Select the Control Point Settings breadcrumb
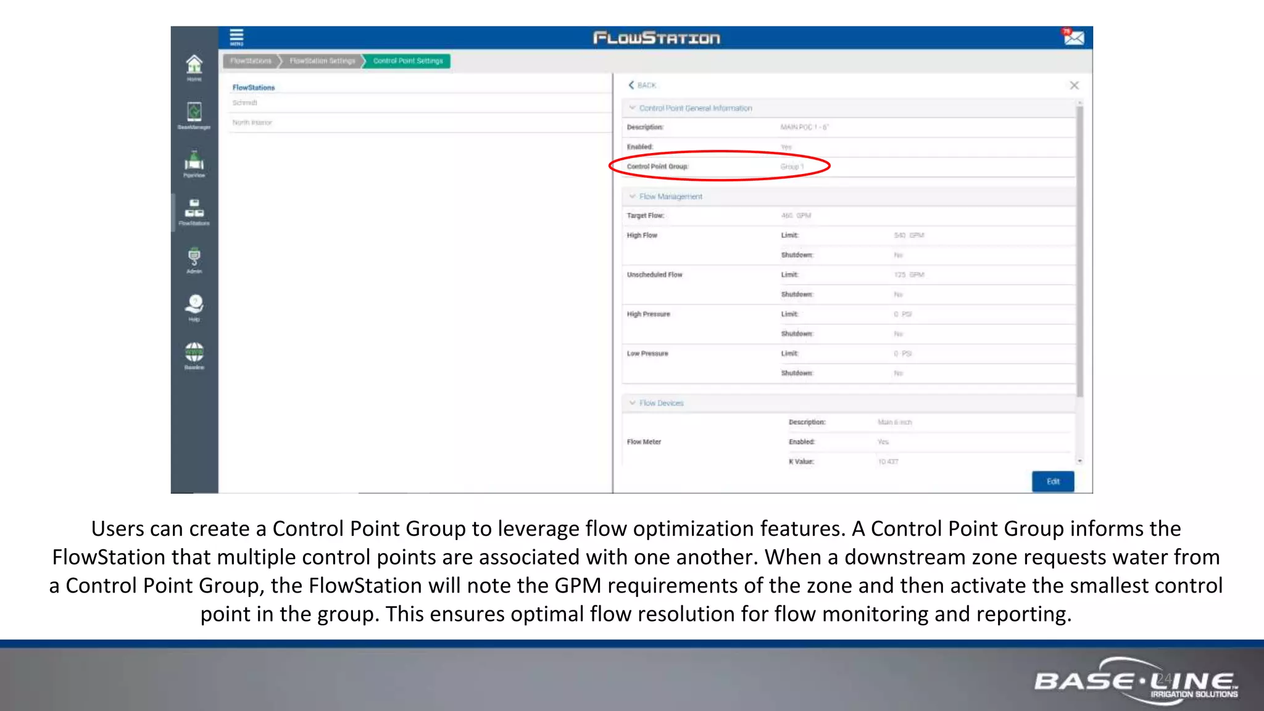Image resolution: width=1264 pixels, height=711 pixels. point(408,60)
